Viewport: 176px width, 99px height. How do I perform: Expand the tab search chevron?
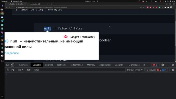[x=163, y=4]
